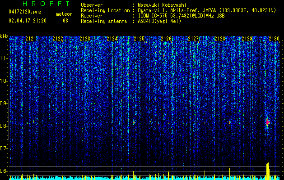Click the 'Observer' field label

(92, 5)
